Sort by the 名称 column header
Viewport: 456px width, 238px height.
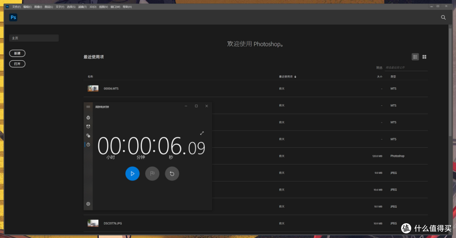[x=90, y=77]
